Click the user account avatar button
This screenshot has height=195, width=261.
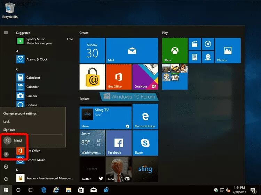click(x=6, y=154)
